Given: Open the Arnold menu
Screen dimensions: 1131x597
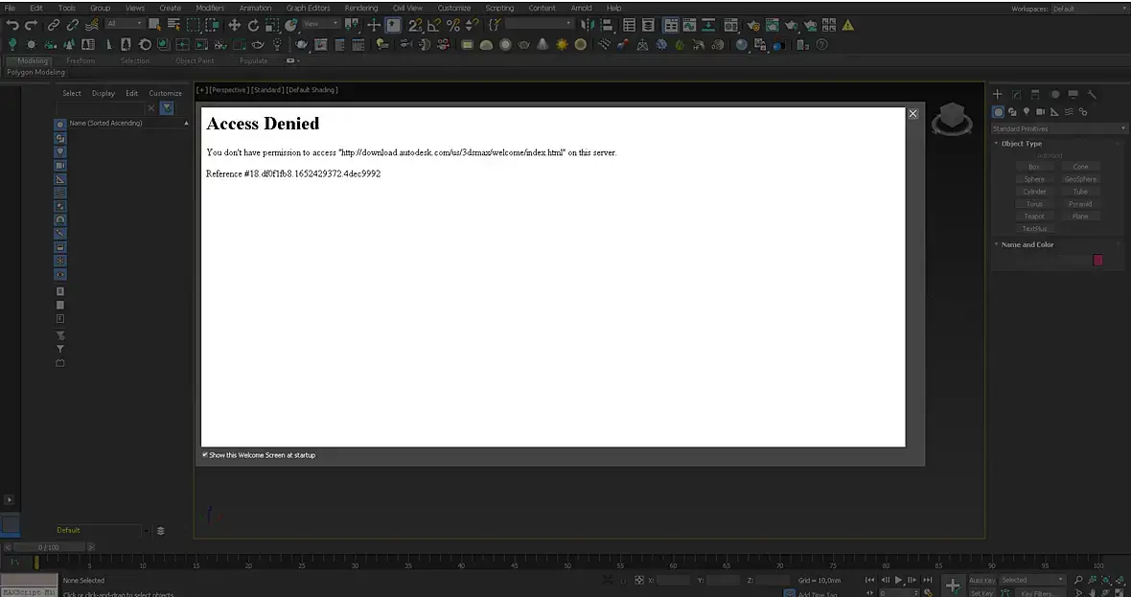Looking at the screenshot, I should tap(581, 8).
